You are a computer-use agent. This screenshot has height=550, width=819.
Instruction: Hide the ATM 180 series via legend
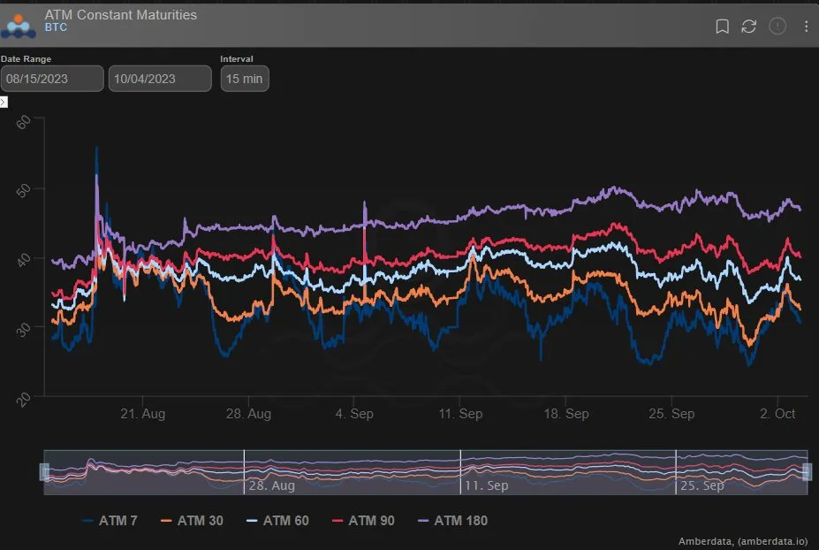(x=453, y=521)
